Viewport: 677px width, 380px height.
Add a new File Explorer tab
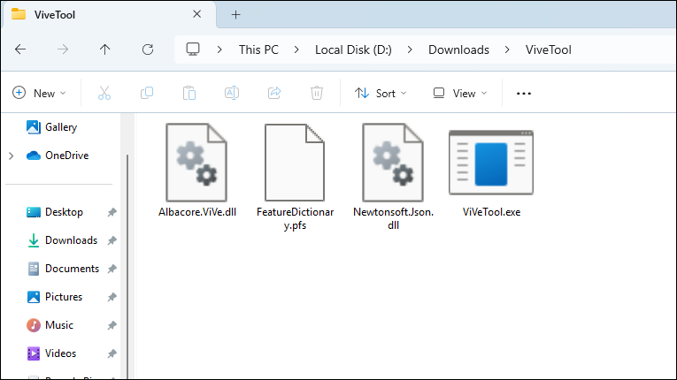click(235, 15)
